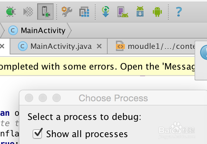Image resolution: width=207 pixels, height=144 pixels.
Task: Open the Android Device Monitor icon
Action: [157, 12]
